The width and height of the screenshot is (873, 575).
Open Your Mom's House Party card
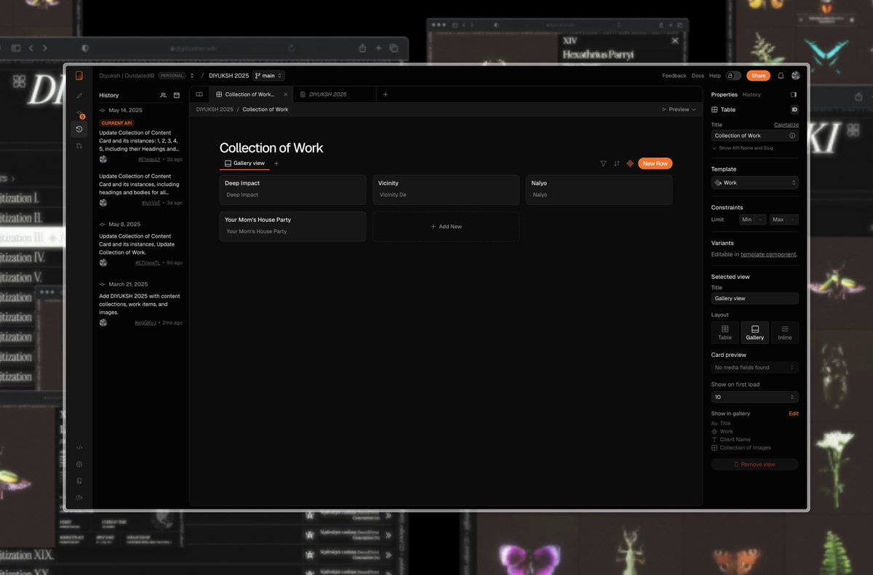click(292, 226)
